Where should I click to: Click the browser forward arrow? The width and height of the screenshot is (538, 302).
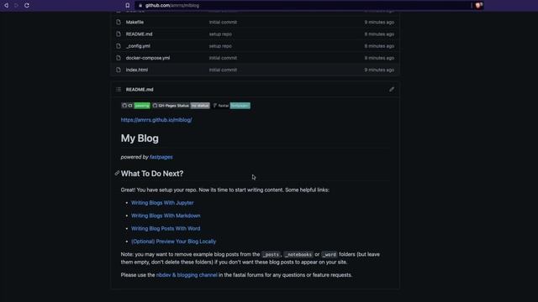click(16, 6)
